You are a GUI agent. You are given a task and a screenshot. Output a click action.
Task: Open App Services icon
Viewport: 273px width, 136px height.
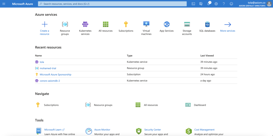(167, 24)
